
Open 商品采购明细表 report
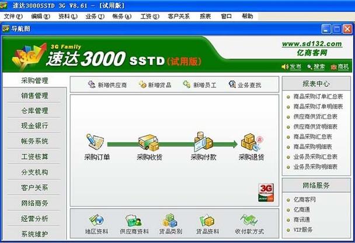(312, 147)
